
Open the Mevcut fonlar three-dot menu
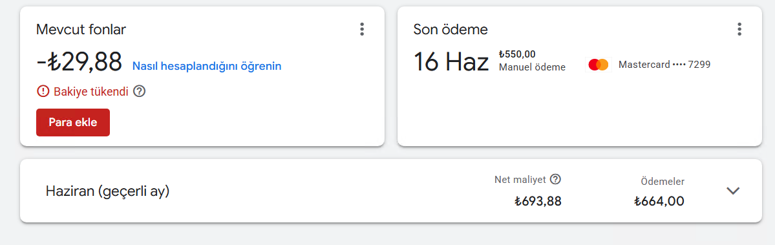362,29
